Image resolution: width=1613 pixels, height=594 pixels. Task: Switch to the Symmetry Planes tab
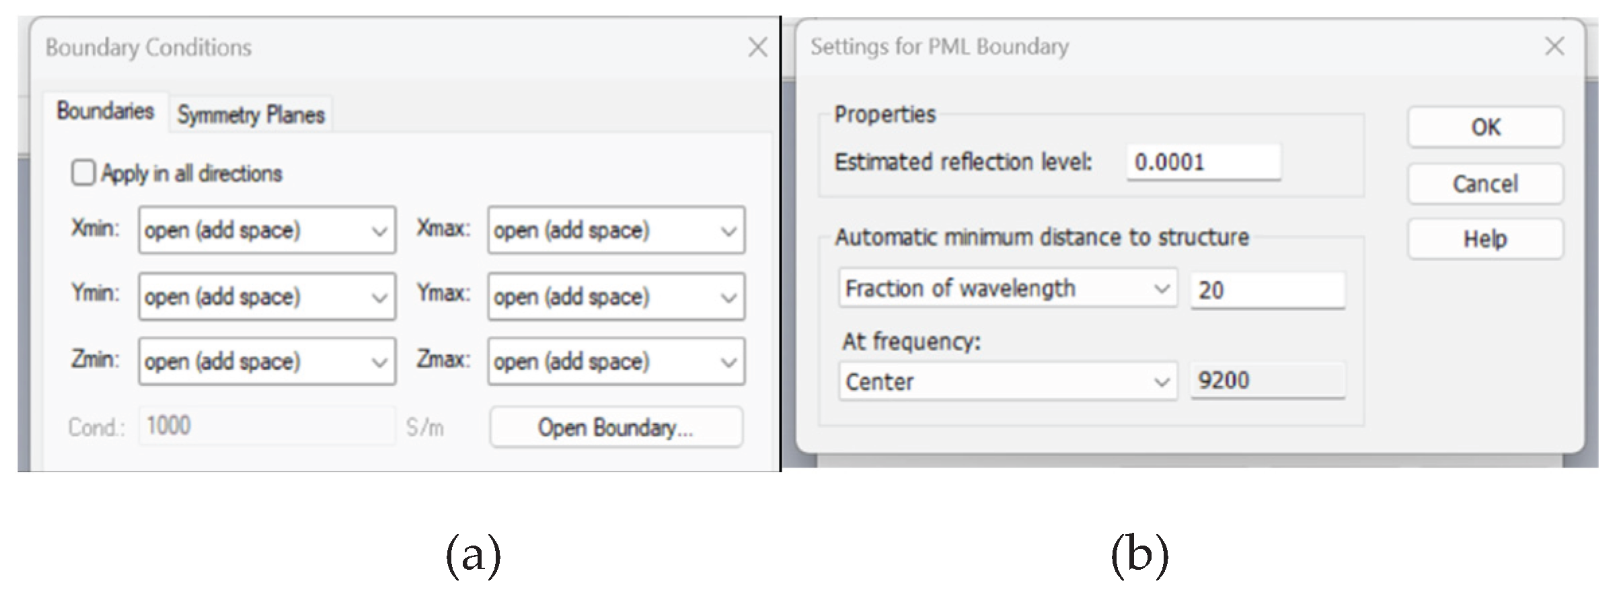251,114
